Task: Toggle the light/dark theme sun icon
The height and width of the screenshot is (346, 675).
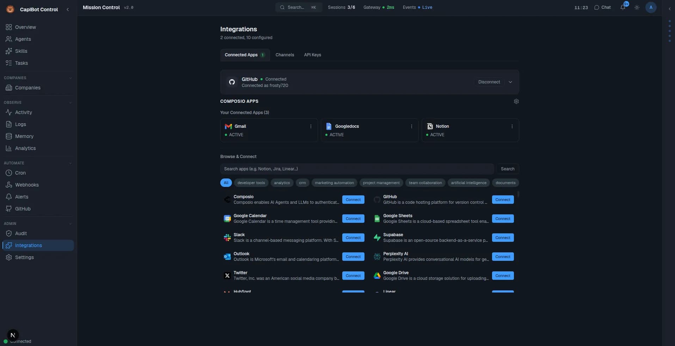Action: pyautogui.click(x=637, y=7)
